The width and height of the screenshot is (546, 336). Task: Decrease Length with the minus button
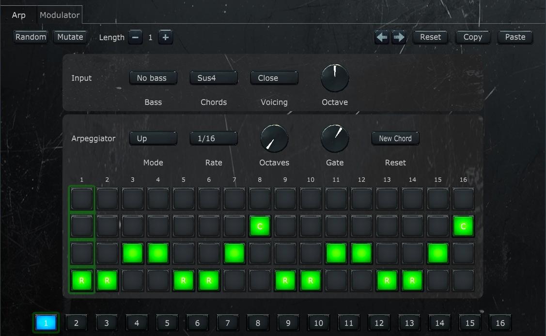pyautogui.click(x=135, y=37)
